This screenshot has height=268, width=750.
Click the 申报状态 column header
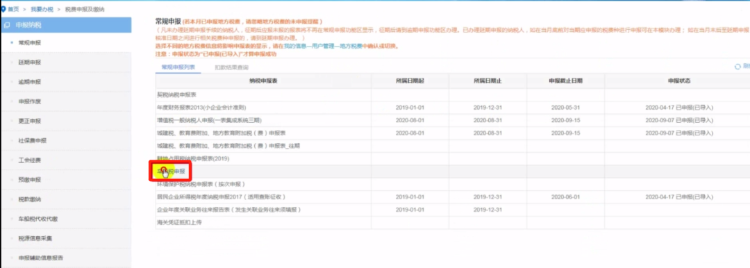679,81
